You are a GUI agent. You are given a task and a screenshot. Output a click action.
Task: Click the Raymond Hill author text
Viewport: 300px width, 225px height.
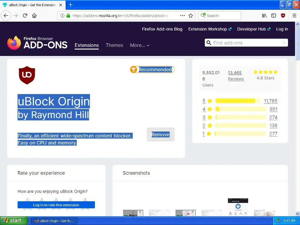(x=60, y=115)
